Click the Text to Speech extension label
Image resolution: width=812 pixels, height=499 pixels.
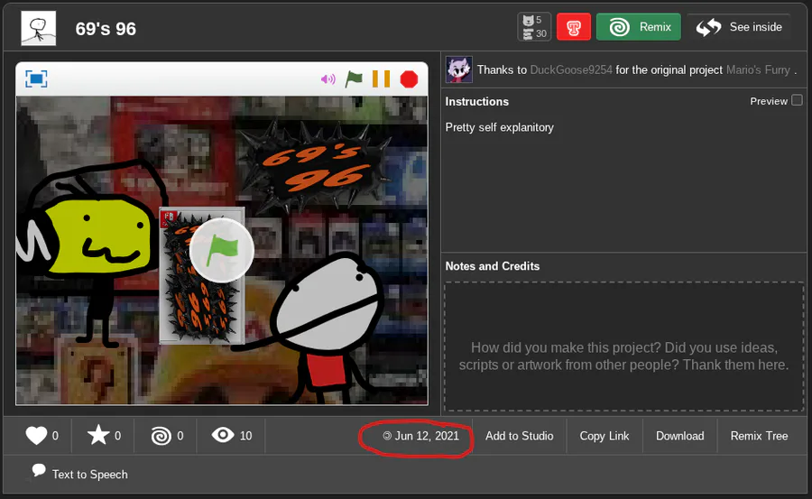tap(89, 474)
